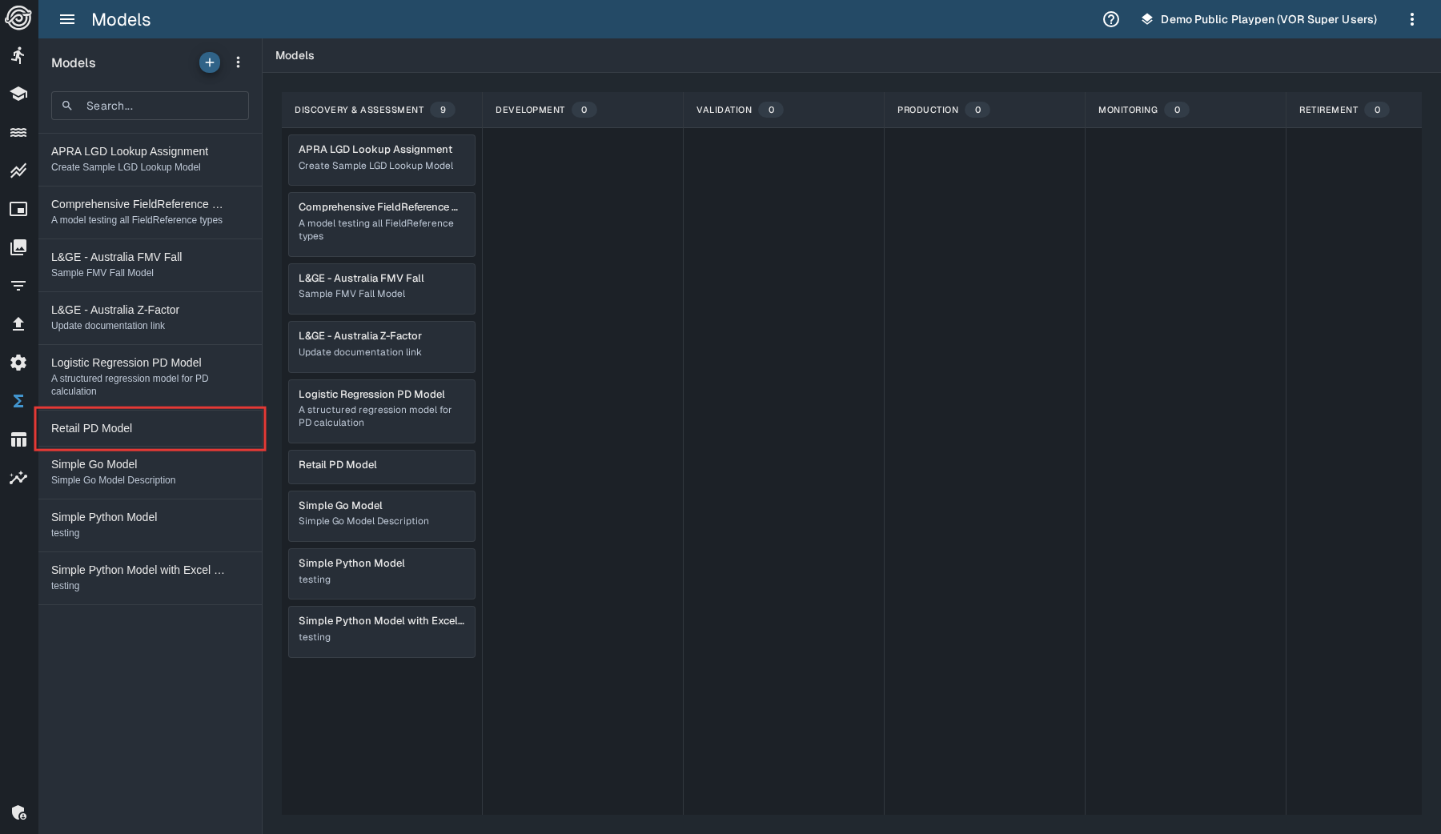Select Retail PD Model in the list
The height and width of the screenshot is (834, 1441).
(150, 428)
